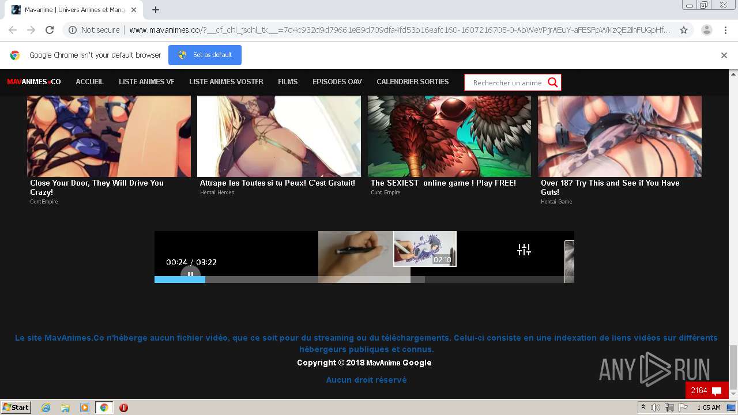The height and width of the screenshot is (415, 738).
Task: Open the red Opera-like taskbar icon
Action: pyautogui.click(x=123, y=408)
